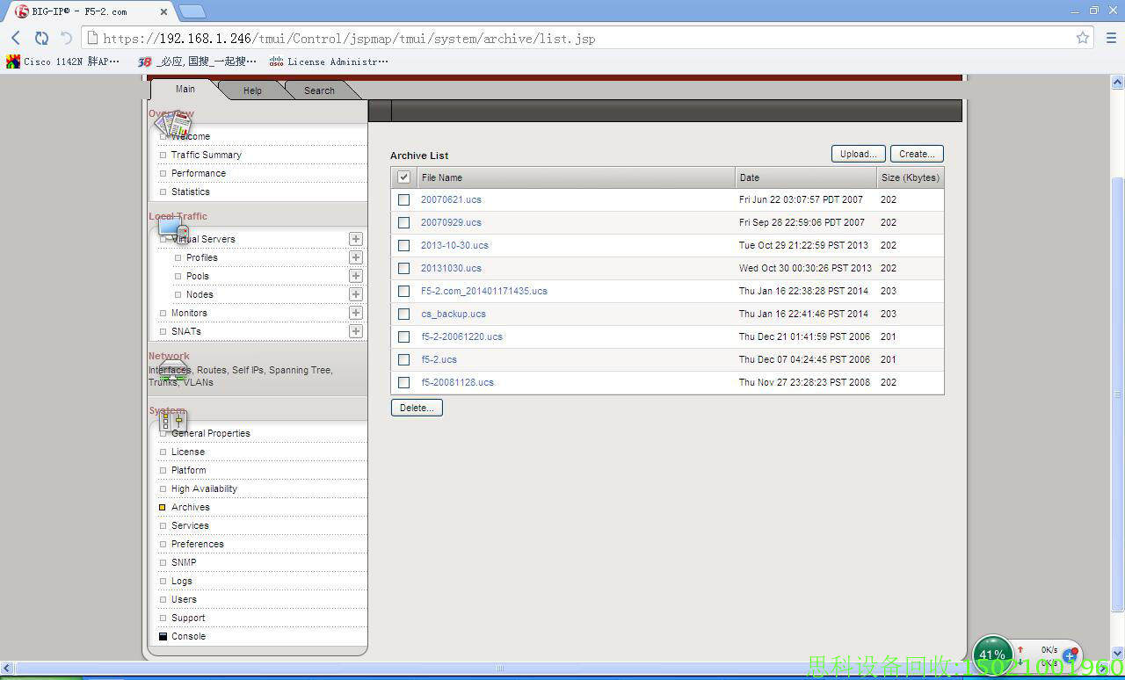Expand the Pools plus button
Screen dimensions: 1125x680
tap(356, 276)
